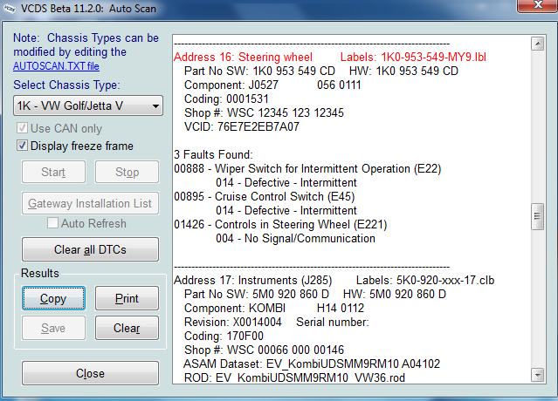Click the Address 16: Steering wheel heading
The width and height of the screenshot is (558, 401).
243,57
